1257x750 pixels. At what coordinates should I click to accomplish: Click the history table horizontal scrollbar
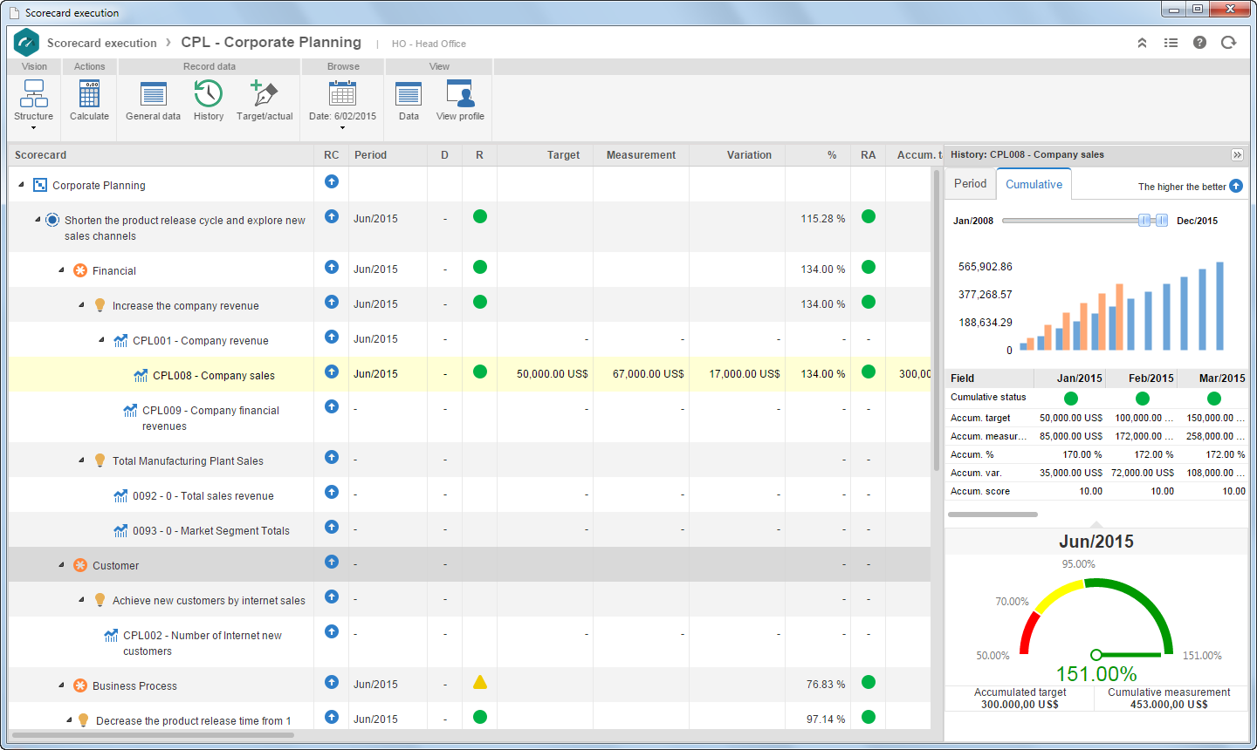(x=993, y=515)
